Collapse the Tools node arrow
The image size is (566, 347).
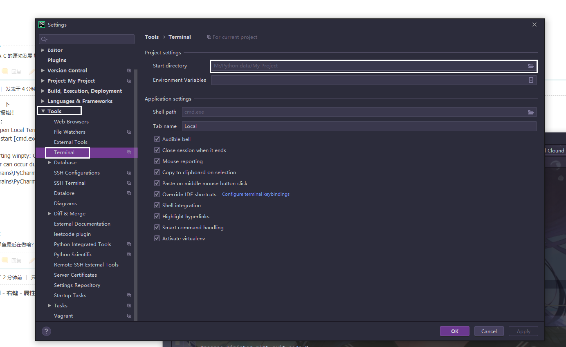point(43,111)
